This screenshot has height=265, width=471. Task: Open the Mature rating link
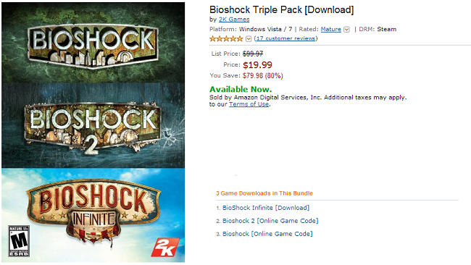pyautogui.click(x=330, y=29)
